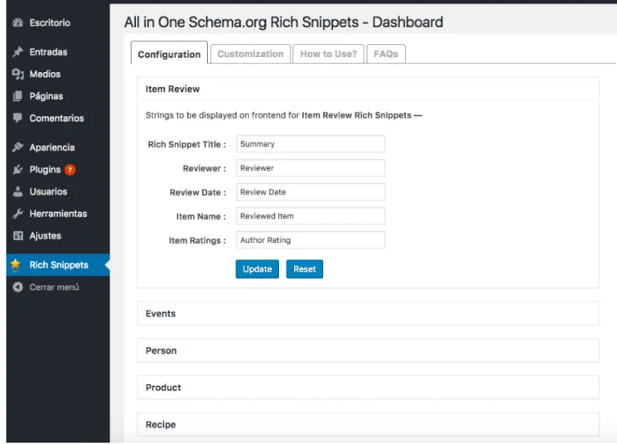Expand the Recipe section
The height and width of the screenshot is (444, 617).
coord(368,424)
